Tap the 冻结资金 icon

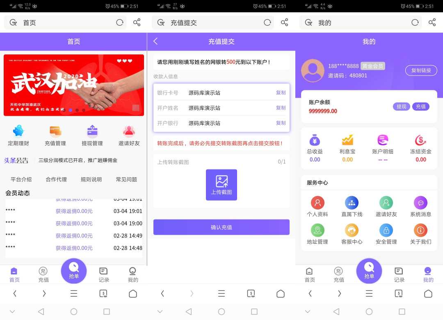420,140
